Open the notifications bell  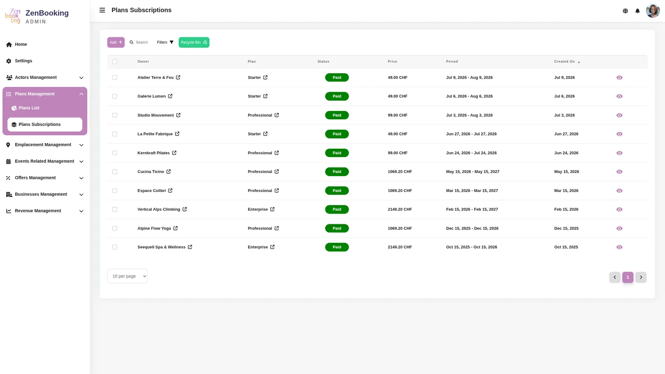(637, 11)
